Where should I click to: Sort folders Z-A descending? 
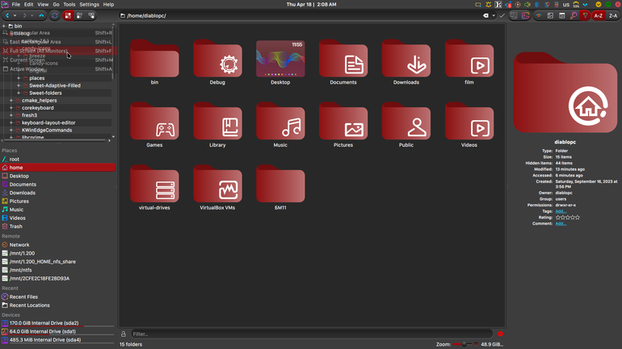[613, 15]
